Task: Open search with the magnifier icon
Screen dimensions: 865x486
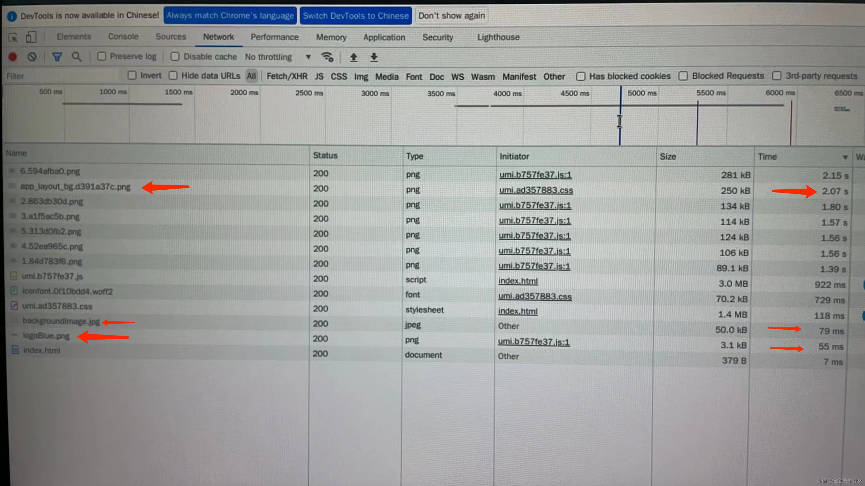Action: pos(77,57)
